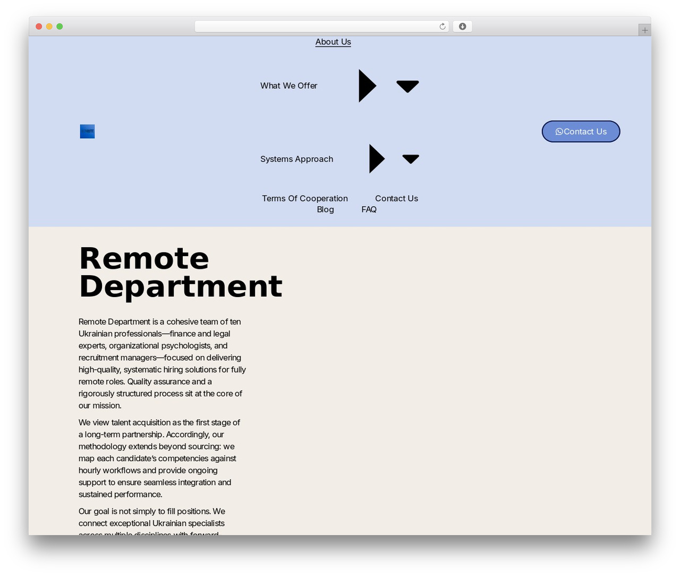Expand the right-pointing triangle beside Systems Approach

(377, 159)
